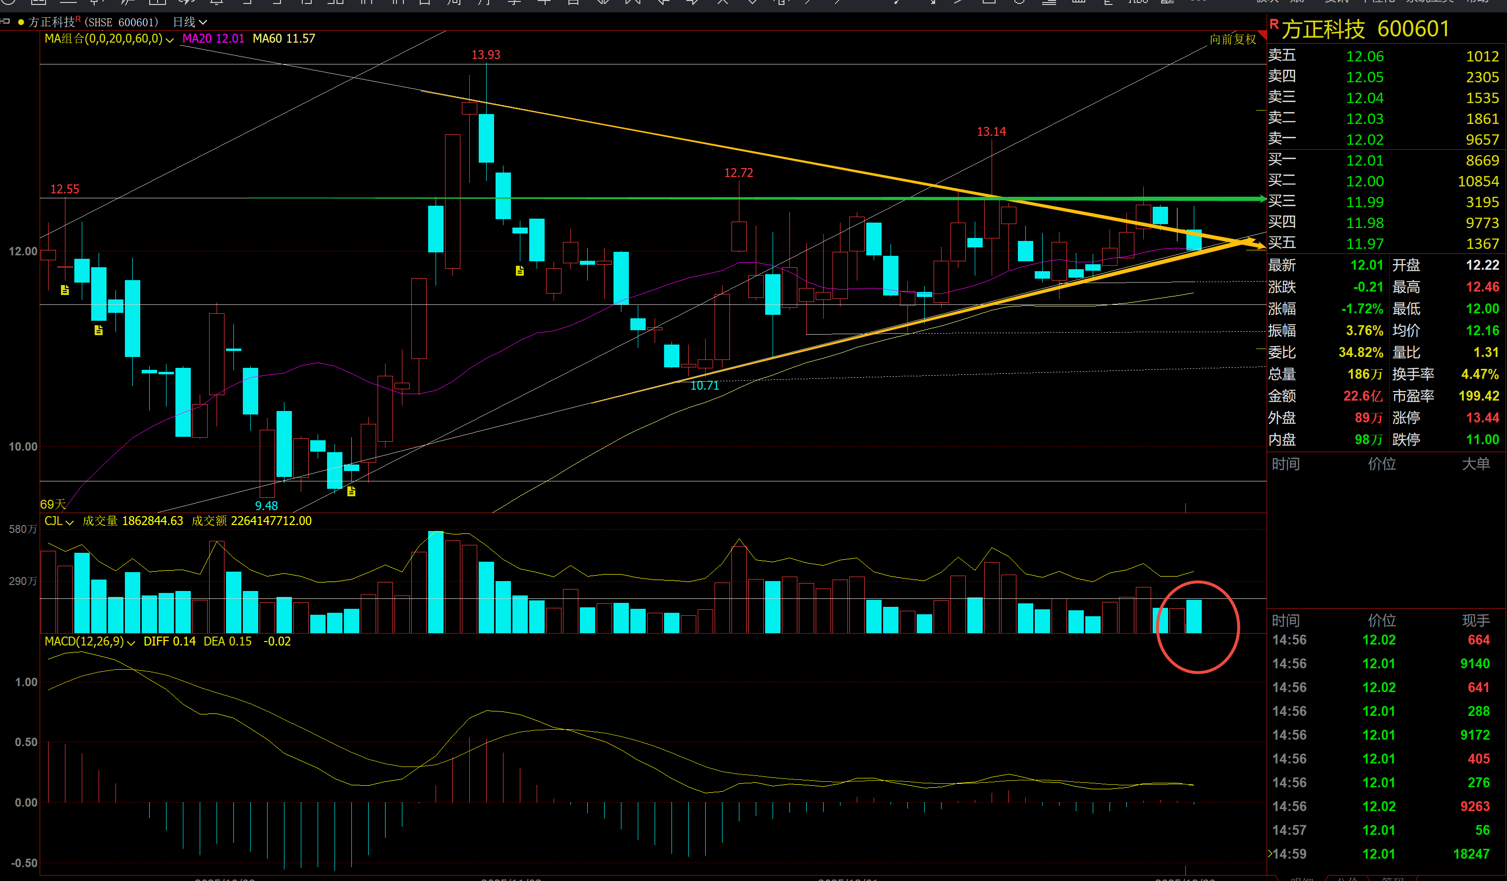The width and height of the screenshot is (1507, 881).
Task: Click the 现手 column header in tick list
Action: click(1475, 620)
